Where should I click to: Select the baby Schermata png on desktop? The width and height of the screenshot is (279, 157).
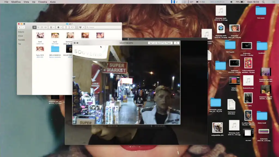coord(235,28)
